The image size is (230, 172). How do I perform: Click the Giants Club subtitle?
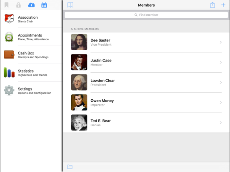pyautogui.click(x=25, y=21)
